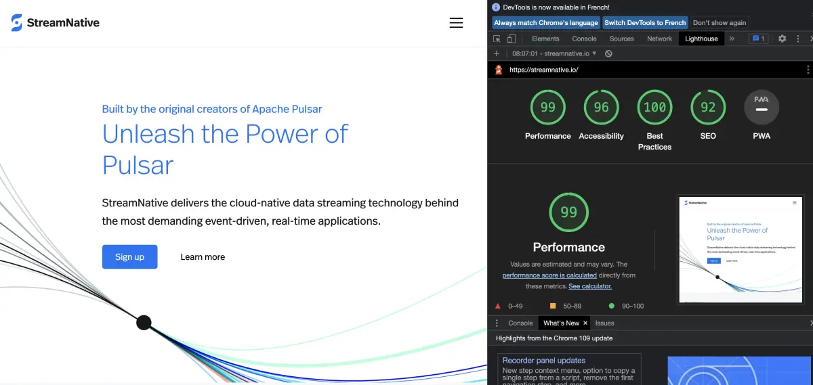Click the Lighthouse logo icon beside the URL
Image resolution: width=813 pixels, height=385 pixels.
(499, 69)
